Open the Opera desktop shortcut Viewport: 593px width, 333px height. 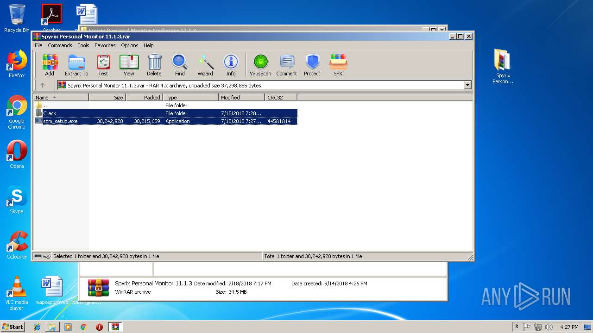pos(17,154)
